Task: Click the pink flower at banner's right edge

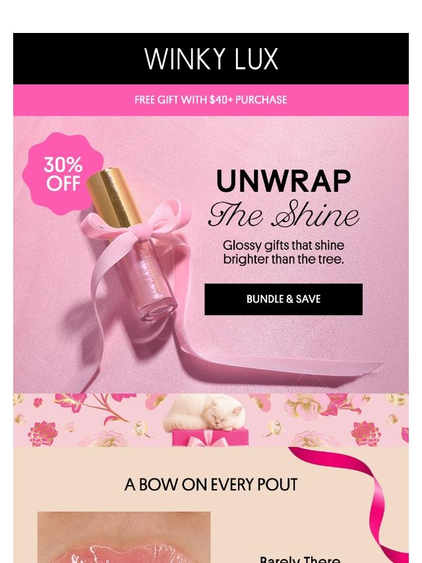Action: pyautogui.click(x=366, y=432)
